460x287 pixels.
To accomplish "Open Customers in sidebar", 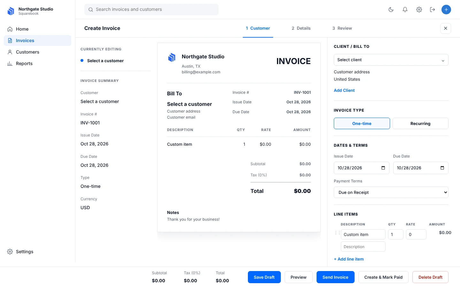I will [37, 52].
